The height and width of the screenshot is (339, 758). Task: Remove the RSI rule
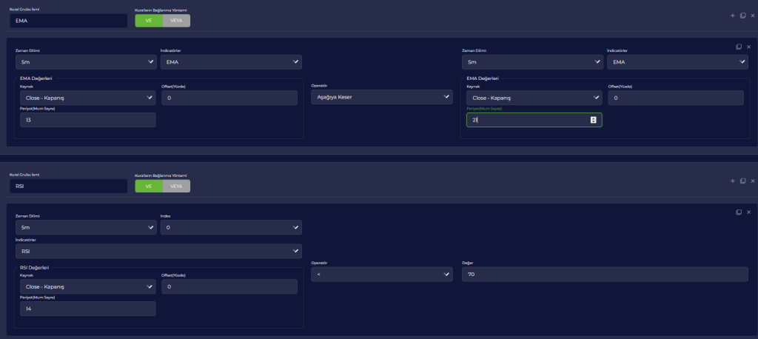coord(748,212)
